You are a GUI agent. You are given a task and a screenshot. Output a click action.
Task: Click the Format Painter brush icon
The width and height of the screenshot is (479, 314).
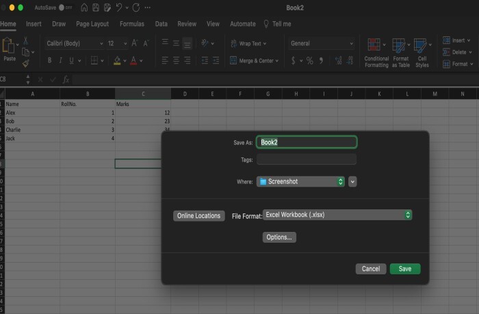[26, 62]
